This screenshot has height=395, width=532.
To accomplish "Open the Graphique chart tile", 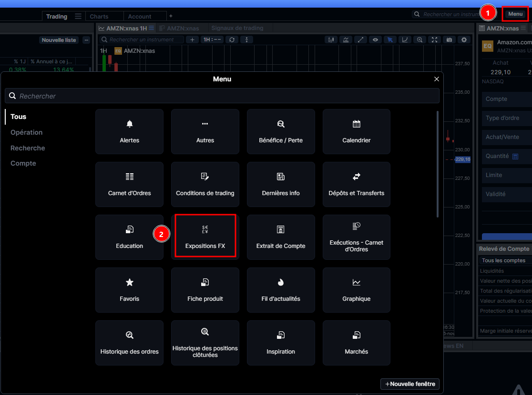I will click(x=356, y=290).
